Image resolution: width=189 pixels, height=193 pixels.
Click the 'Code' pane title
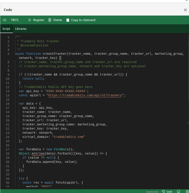[8, 10]
